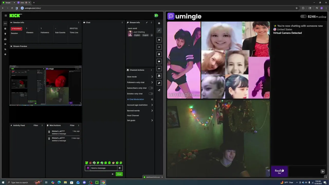Open Filter in Mod Actions
Image resolution: width=329 pixels, height=185 pixels.
[x=72, y=125]
